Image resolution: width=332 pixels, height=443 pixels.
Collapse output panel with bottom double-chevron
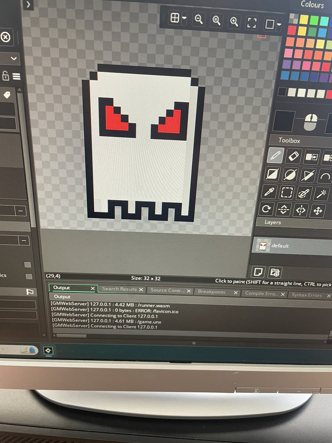(194, 343)
